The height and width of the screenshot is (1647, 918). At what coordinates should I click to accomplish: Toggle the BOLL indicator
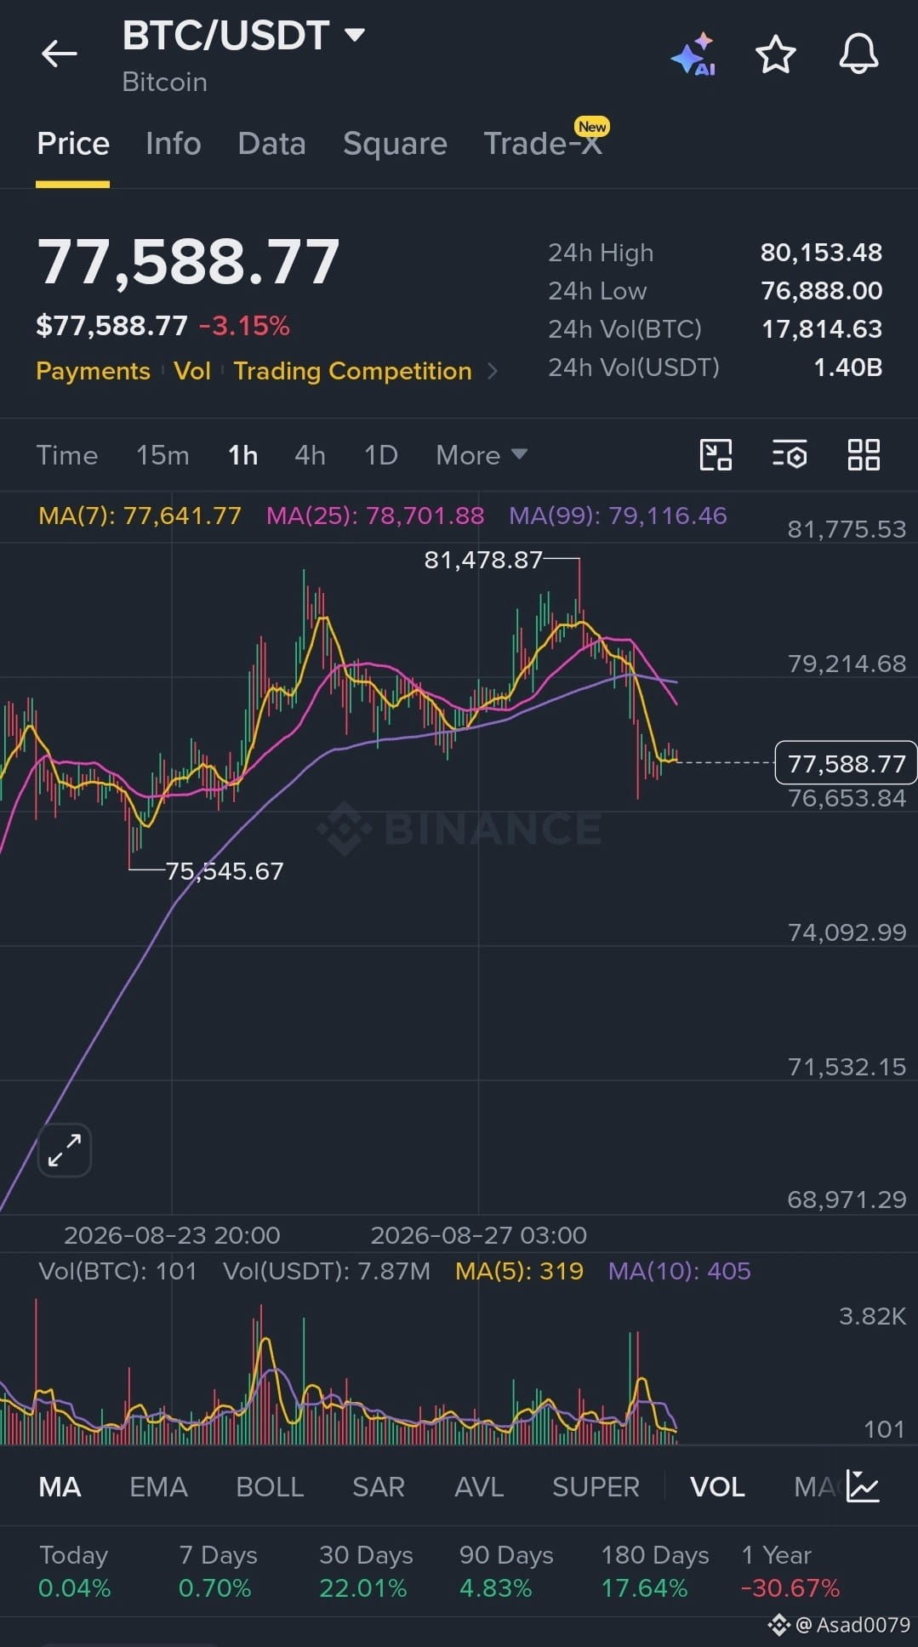(x=270, y=1487)
